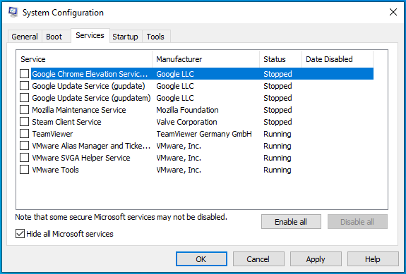Click the Enable all button
This screenshot has width=406, height=274.
(x=291, y=222)
